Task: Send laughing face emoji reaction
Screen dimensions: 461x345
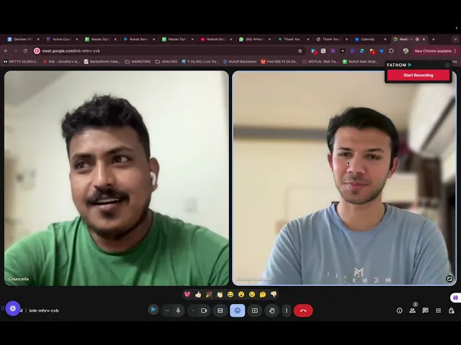Action: tap(230, 294)
